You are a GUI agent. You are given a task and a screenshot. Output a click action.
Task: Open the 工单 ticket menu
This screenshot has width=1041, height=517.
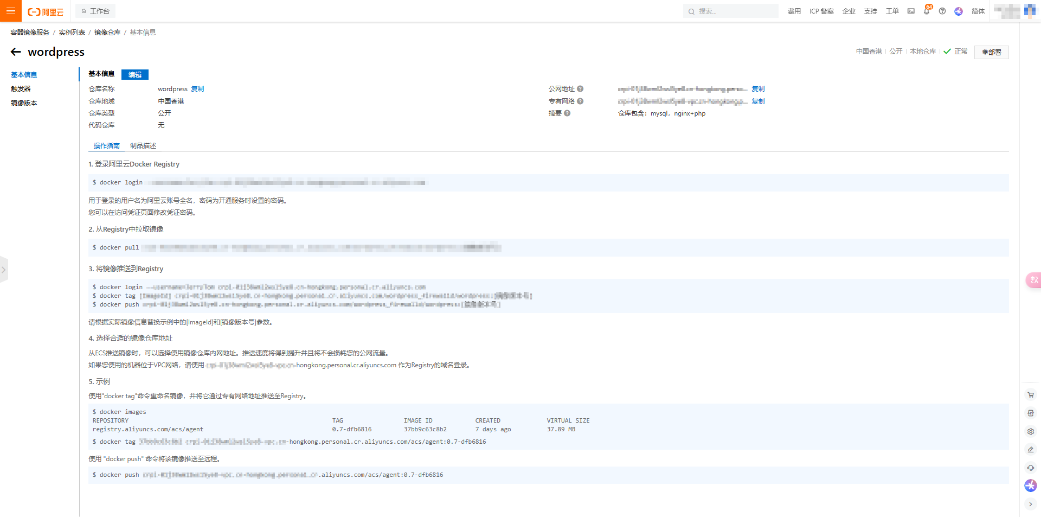pyautogui.click(x=892, y=11)
